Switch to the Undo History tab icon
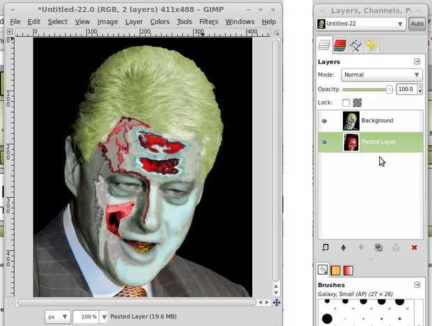Screen dimensions: 432x326 pyautogui.click(x=371, y=45)
